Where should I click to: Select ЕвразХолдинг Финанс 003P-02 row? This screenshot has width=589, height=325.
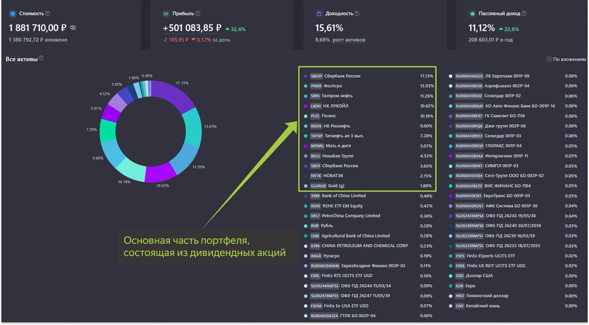pos(368,266)
